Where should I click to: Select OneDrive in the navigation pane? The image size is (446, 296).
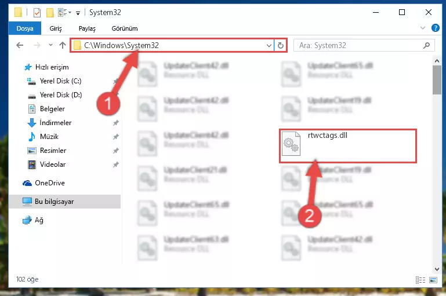pos(50,183)
